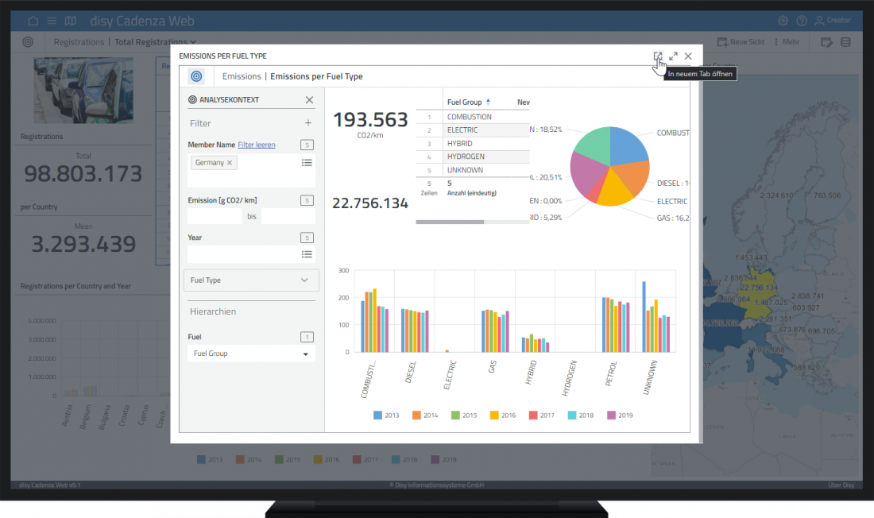Open the settings gear in the top bar
874x518 pixels.
(783, 21)
